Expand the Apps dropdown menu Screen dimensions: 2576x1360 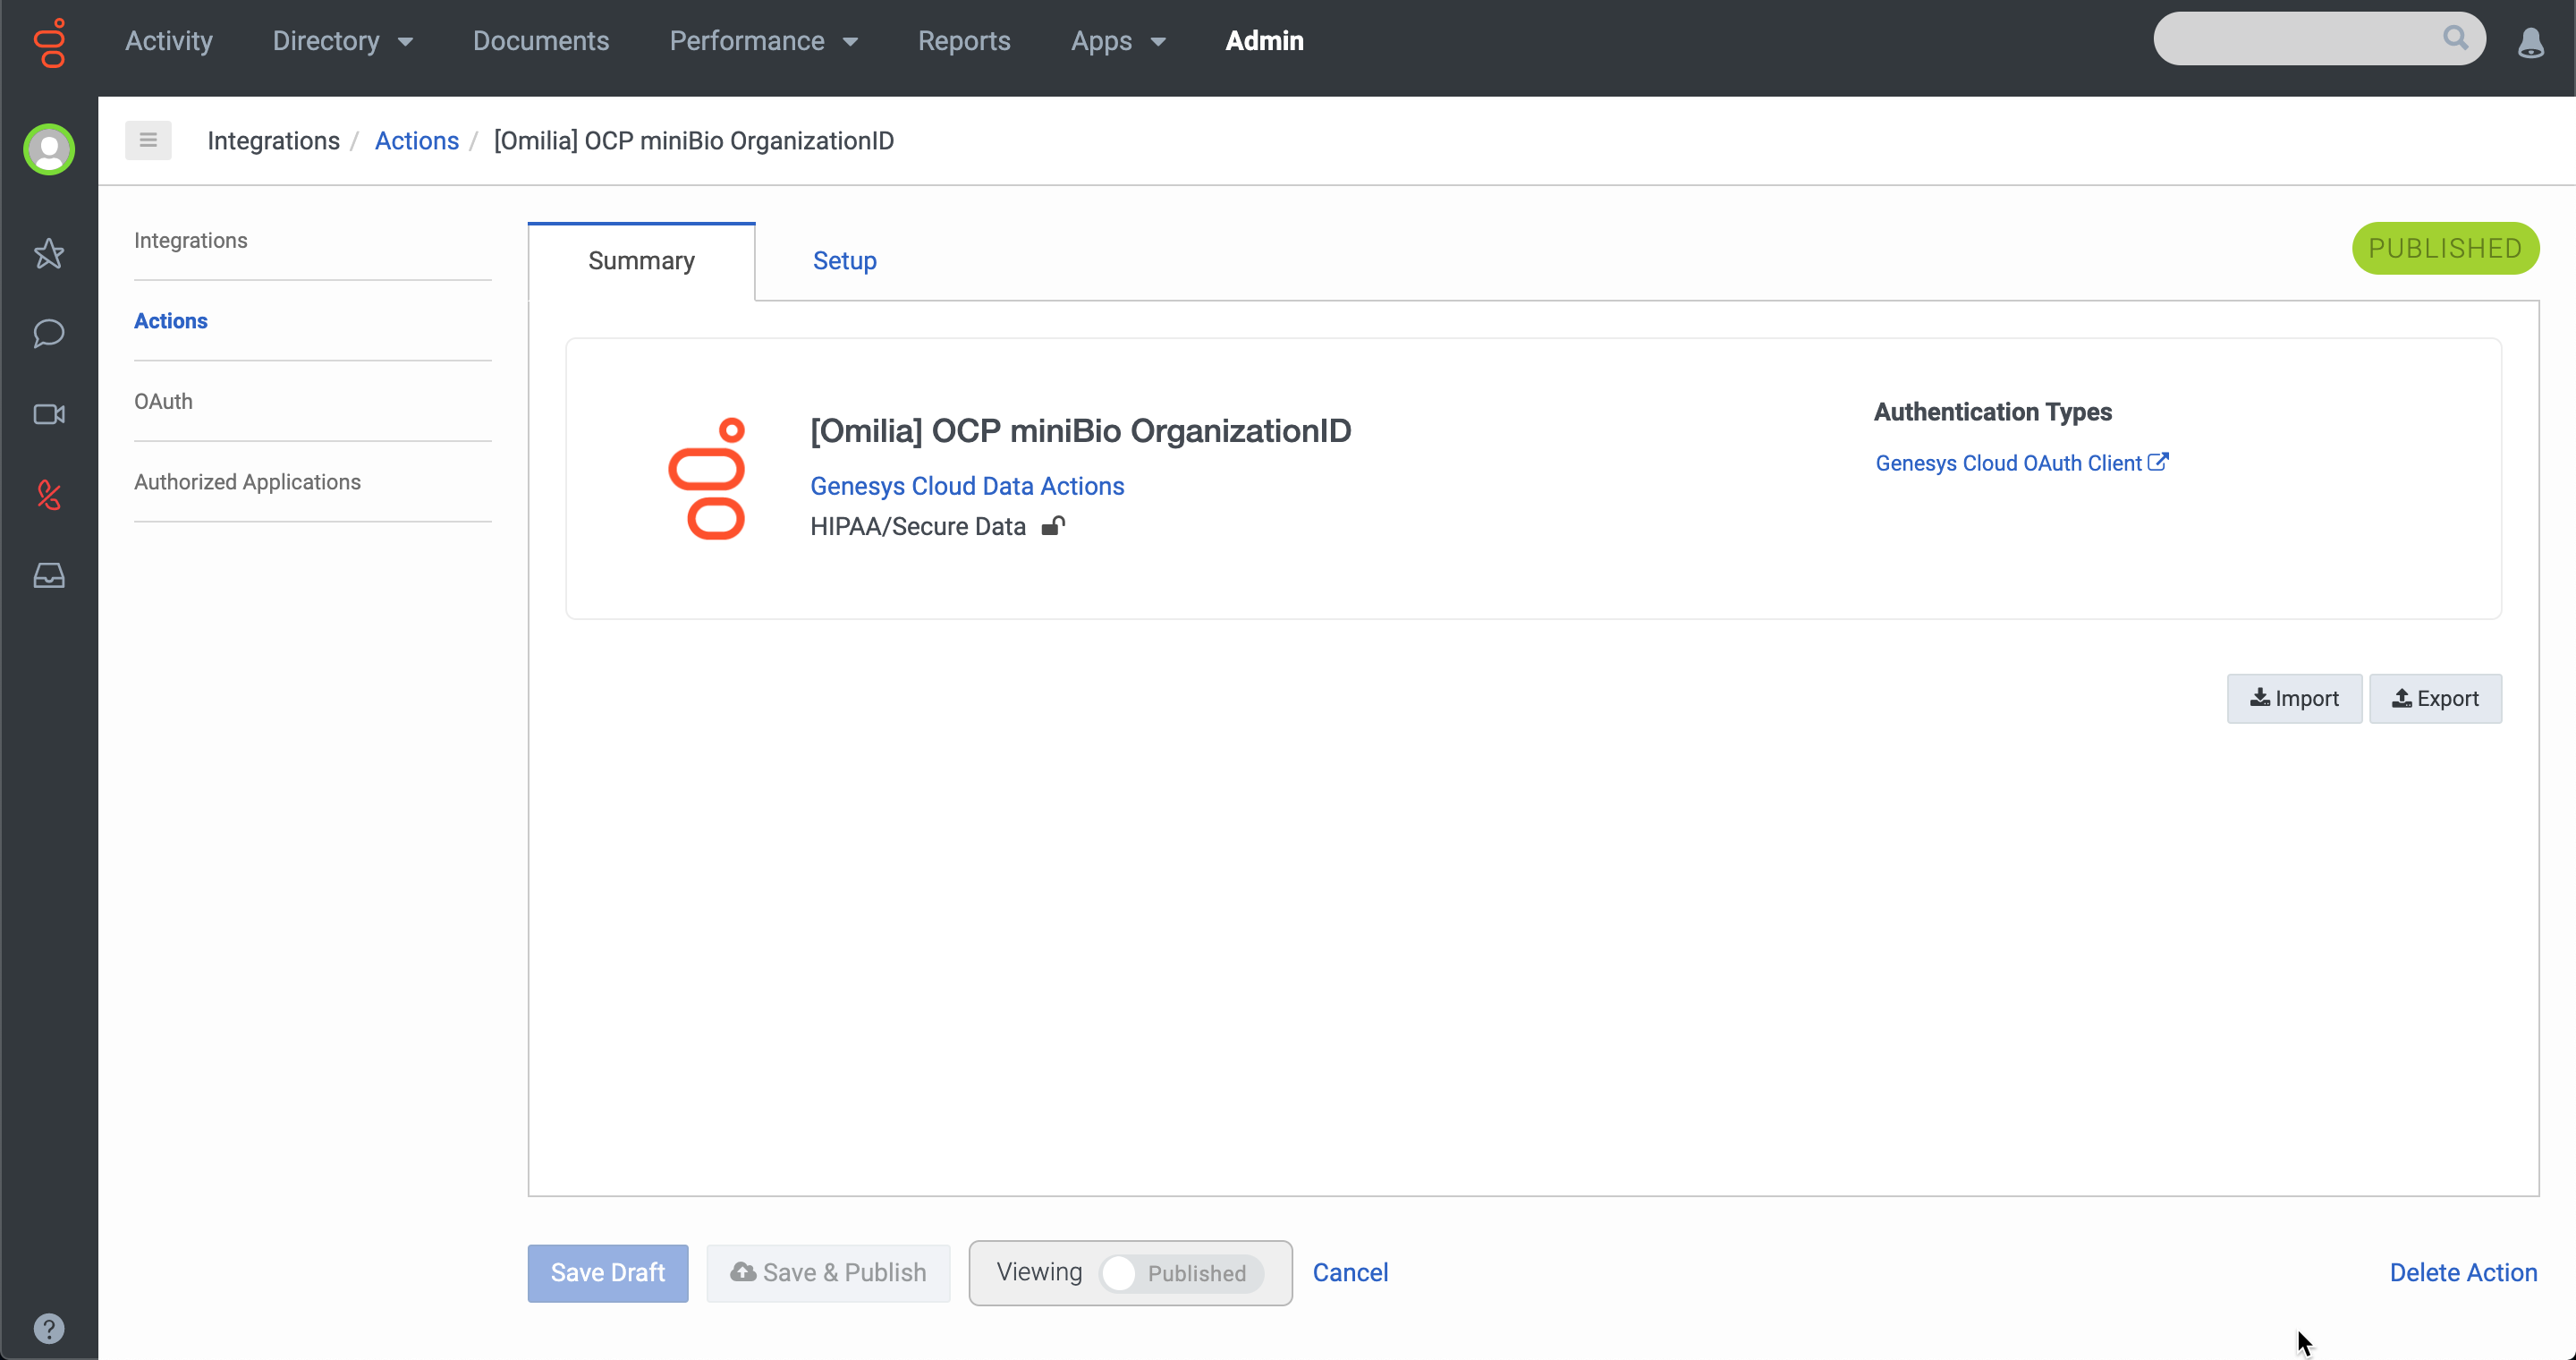1118,41
